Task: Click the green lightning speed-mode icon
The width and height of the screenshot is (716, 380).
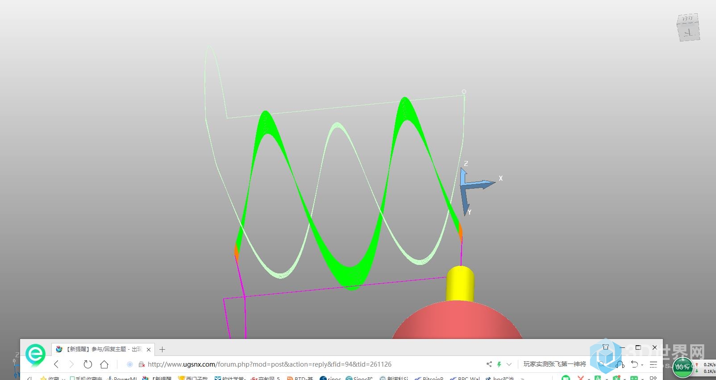Action: tap(499, 364)
